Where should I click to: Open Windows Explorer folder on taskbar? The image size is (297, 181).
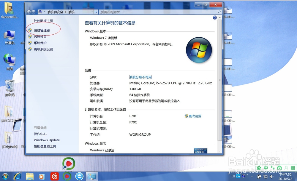coord(30,177)
